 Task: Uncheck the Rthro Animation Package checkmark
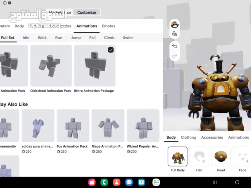pyautogui.click(x=111, y=50)
